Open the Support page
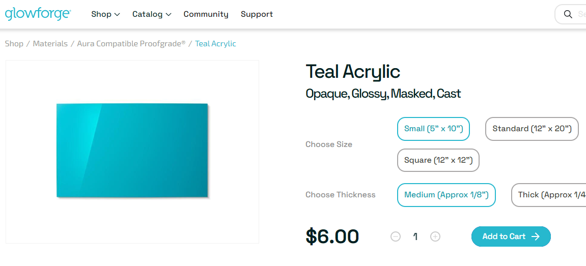The height and width of the screenshot is (266, 586). (257, 14)
